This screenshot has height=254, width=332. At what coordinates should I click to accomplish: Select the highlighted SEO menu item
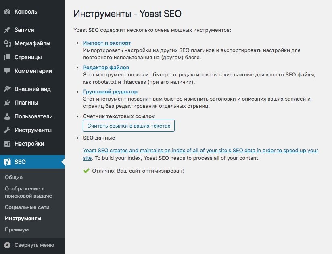32,162
